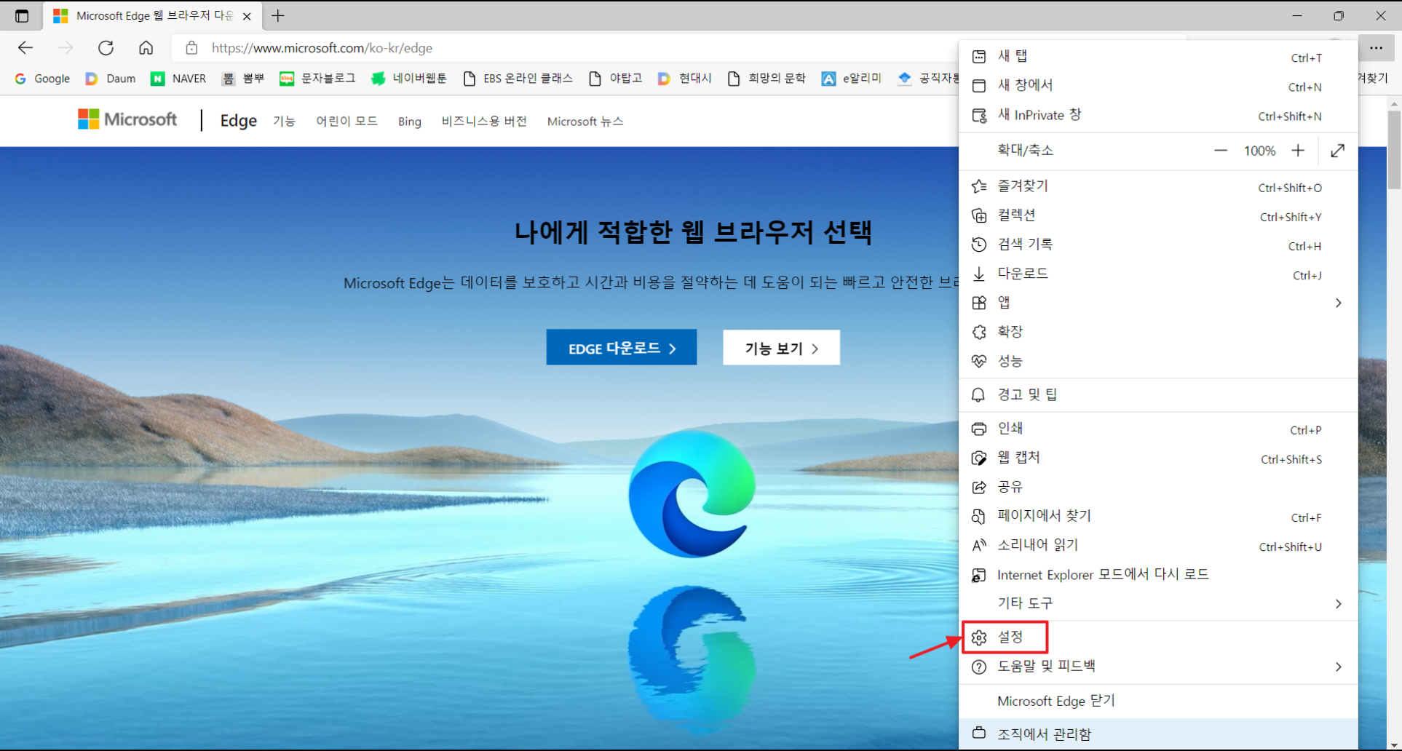Select Microsoft Edge 닫기
1402x751 pixels.
[x=1158, y=701]
